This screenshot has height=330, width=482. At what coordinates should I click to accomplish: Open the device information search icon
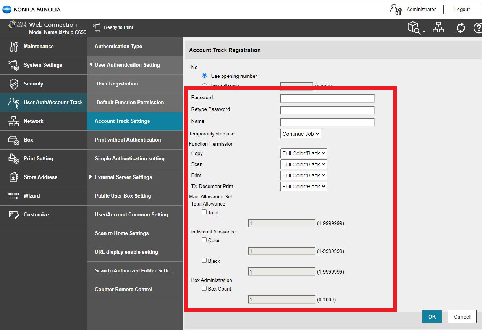click(x=414, y=28)
